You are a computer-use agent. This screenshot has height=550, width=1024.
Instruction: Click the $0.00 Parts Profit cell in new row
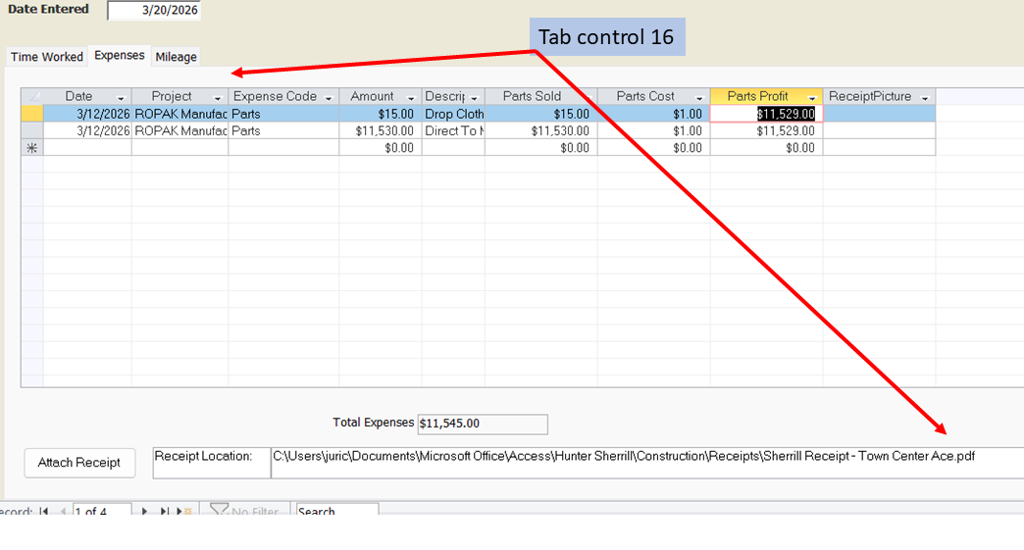pos(766,148)
